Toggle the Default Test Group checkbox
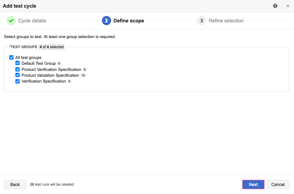 [x=18, y=63]
